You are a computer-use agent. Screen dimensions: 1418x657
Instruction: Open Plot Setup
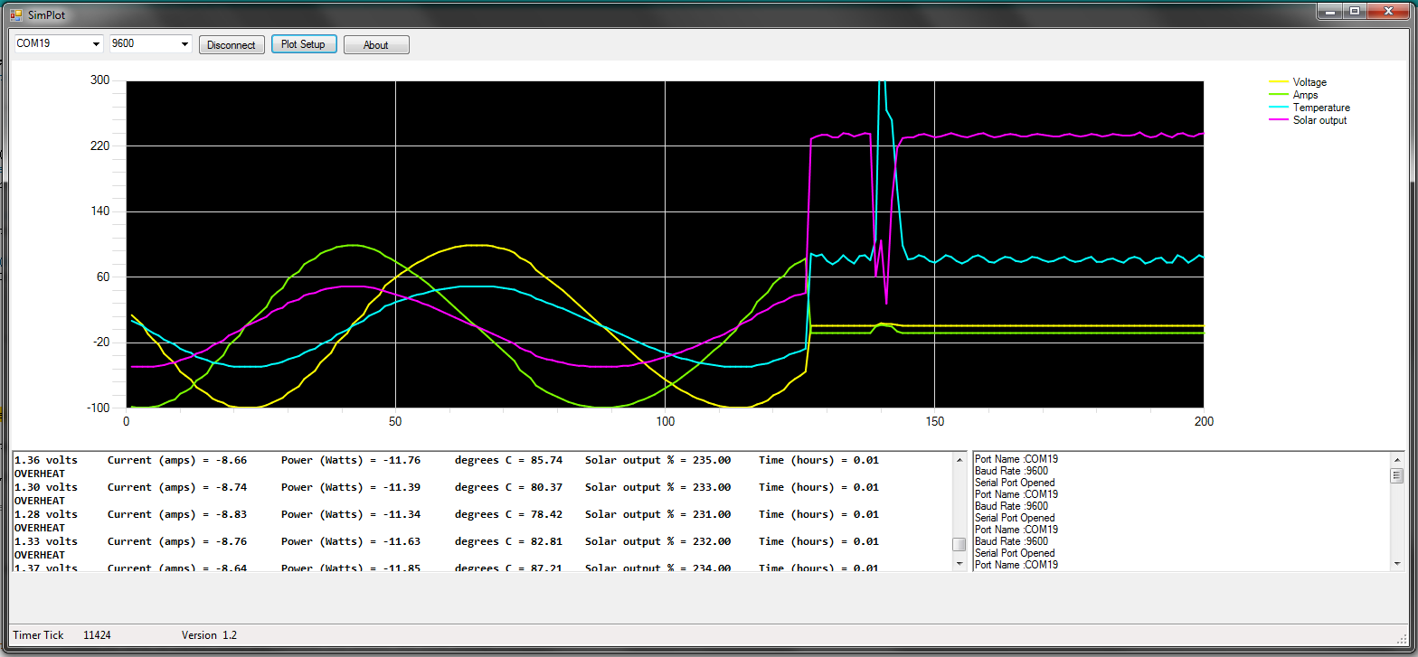click(x=304, y=44)
